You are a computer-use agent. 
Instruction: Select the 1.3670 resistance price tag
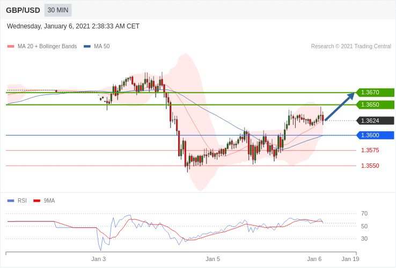pos(375,92)
